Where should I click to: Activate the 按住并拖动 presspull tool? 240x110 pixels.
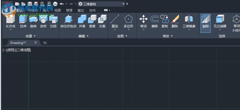[x=68, y=22]
